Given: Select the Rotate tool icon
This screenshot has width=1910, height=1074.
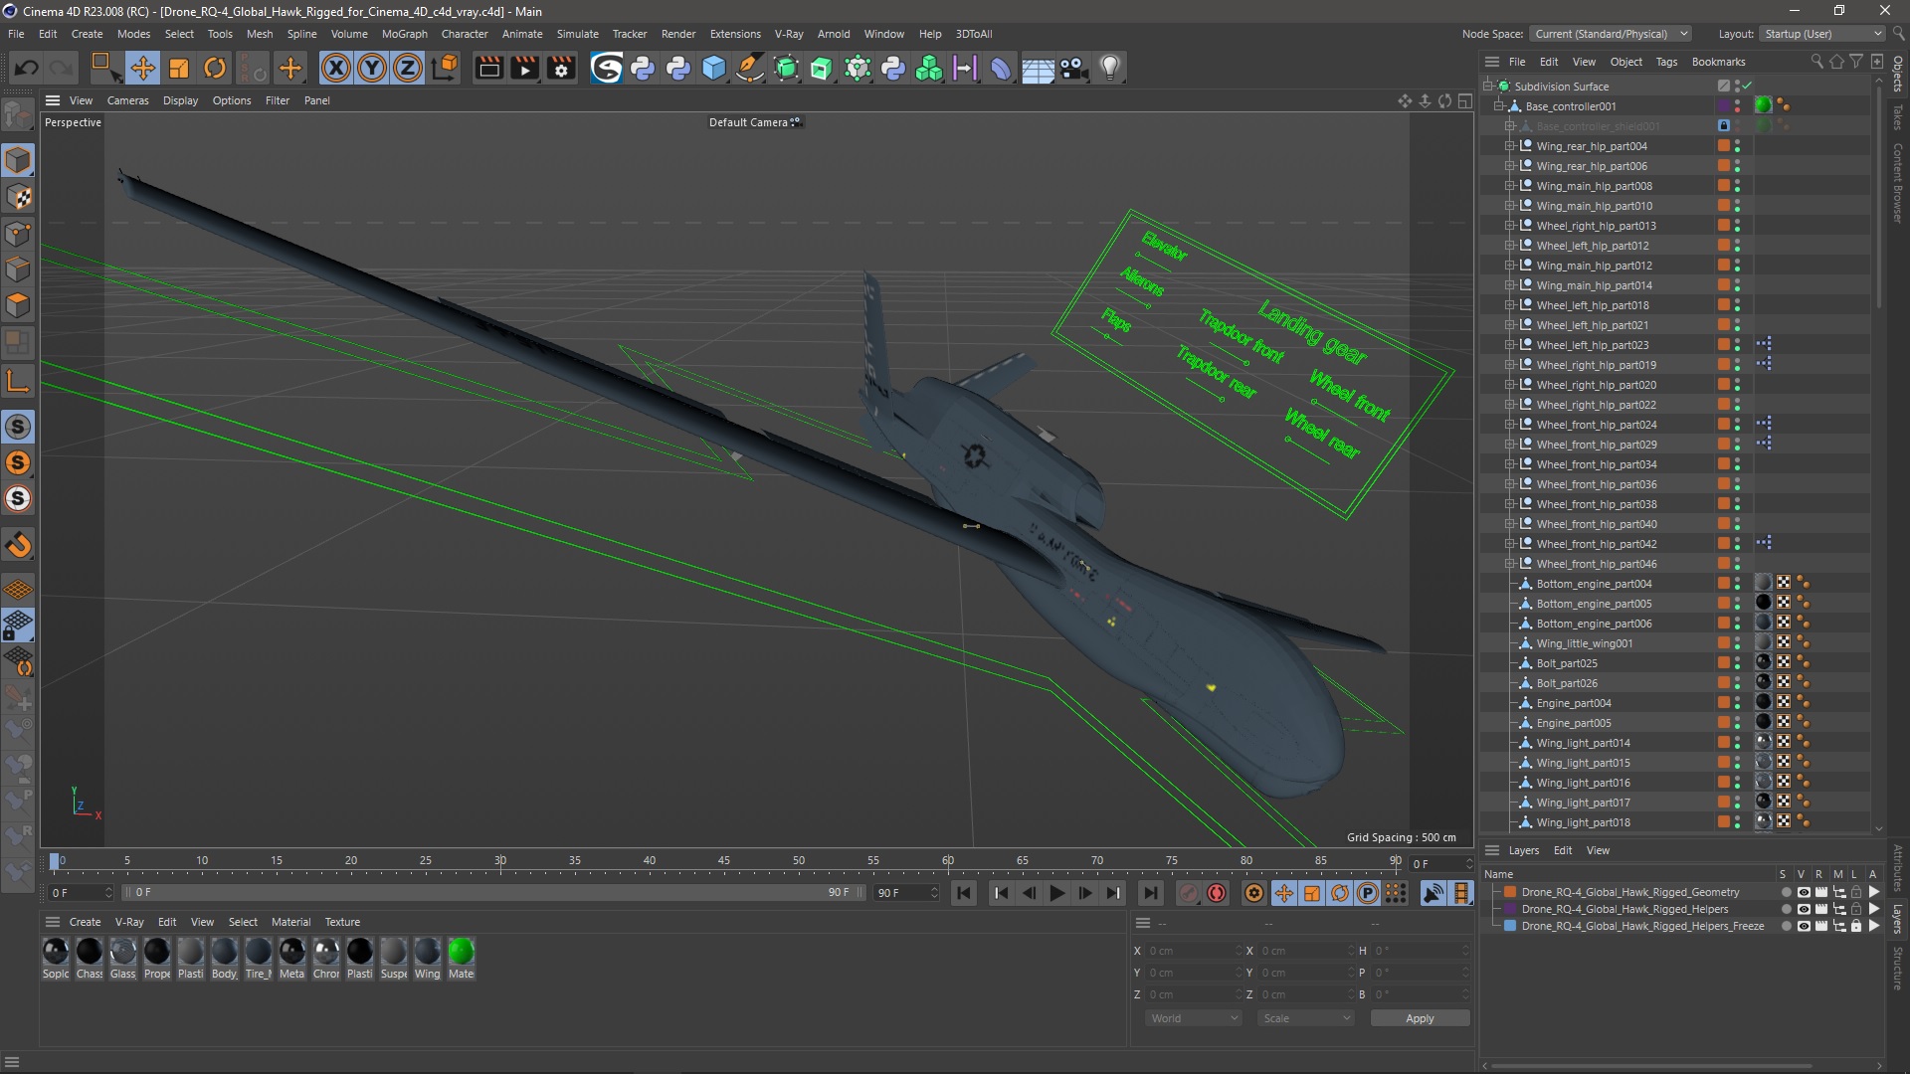Looking at the screenshot, I should point(215,68).
